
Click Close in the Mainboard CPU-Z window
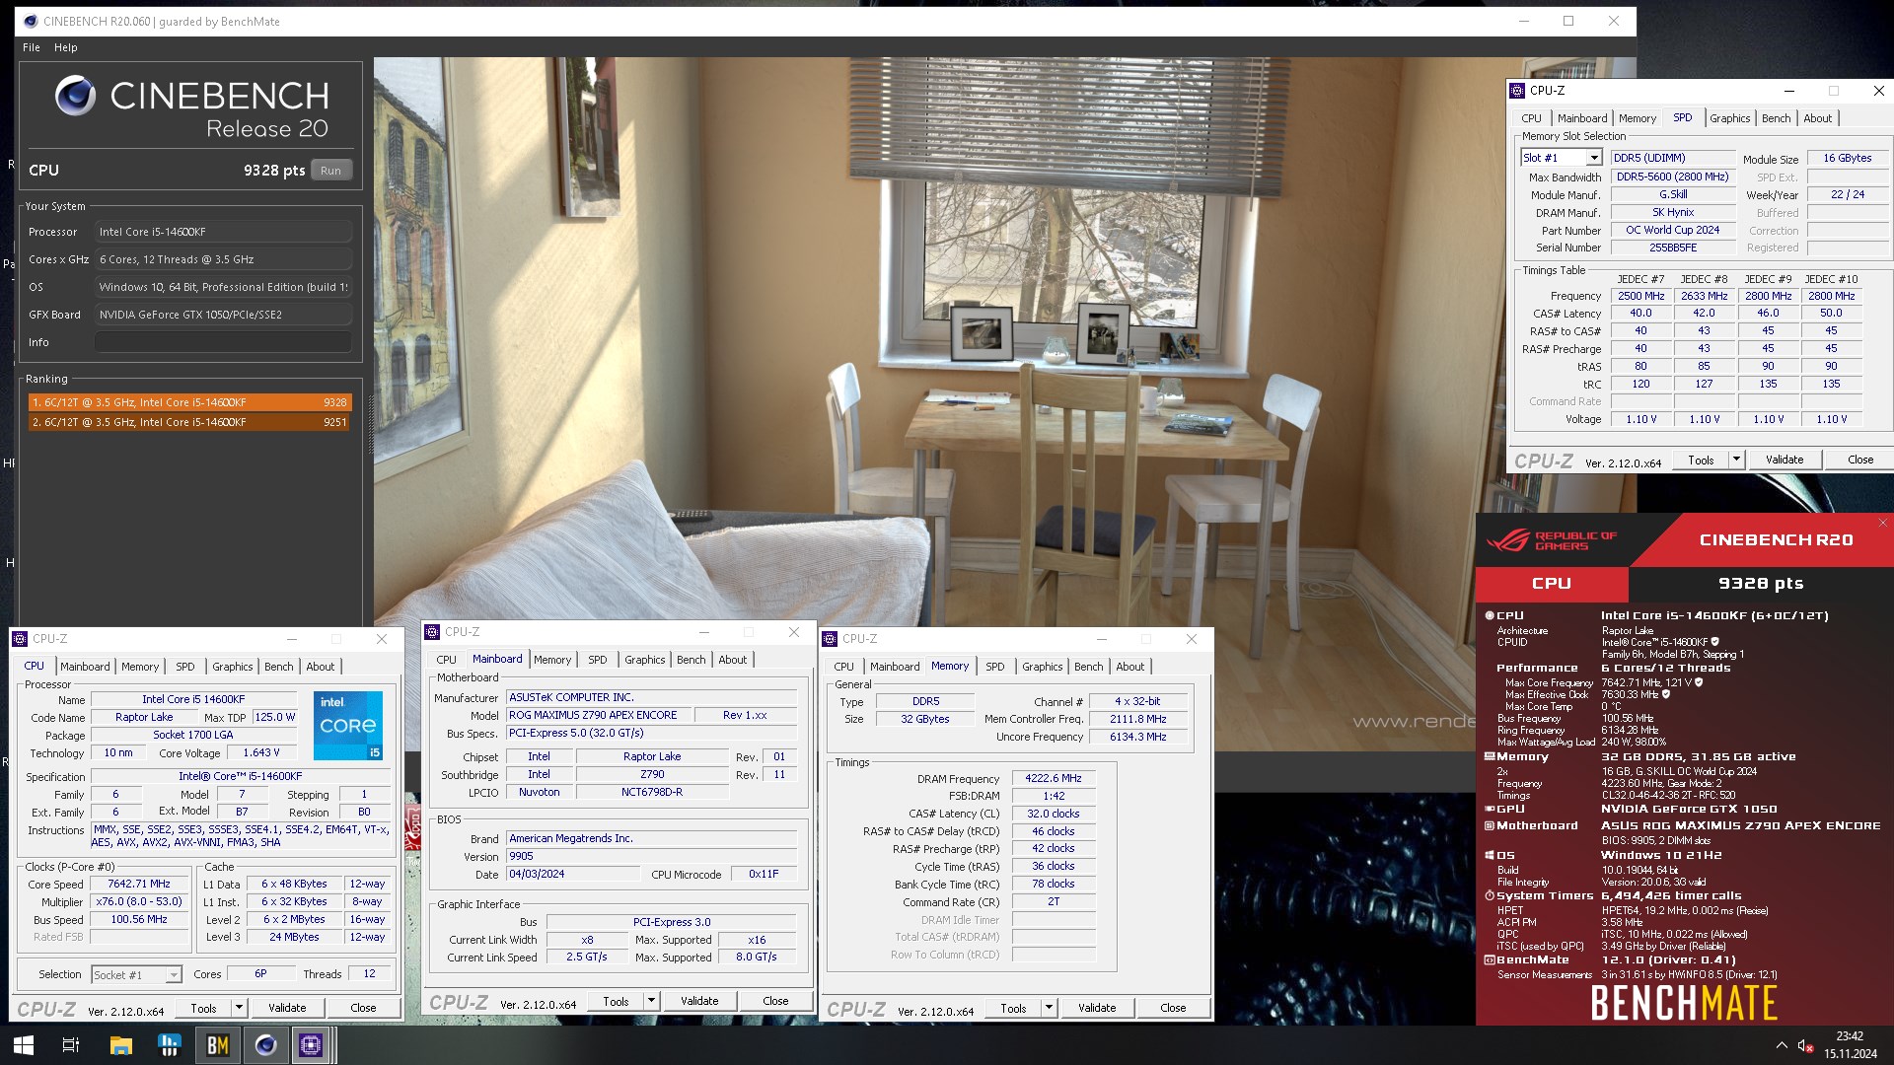click(x=775, y=1001)
